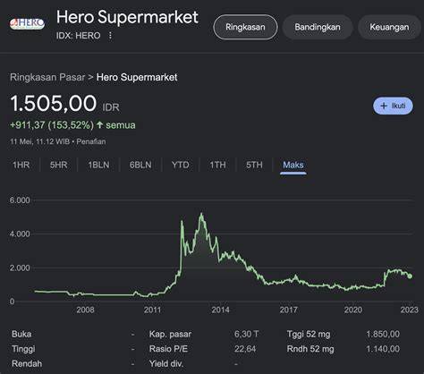The height and width of the screenshot is (374, 424).
Task: Select the 1HR time range
Action: [x=21, y=165]
